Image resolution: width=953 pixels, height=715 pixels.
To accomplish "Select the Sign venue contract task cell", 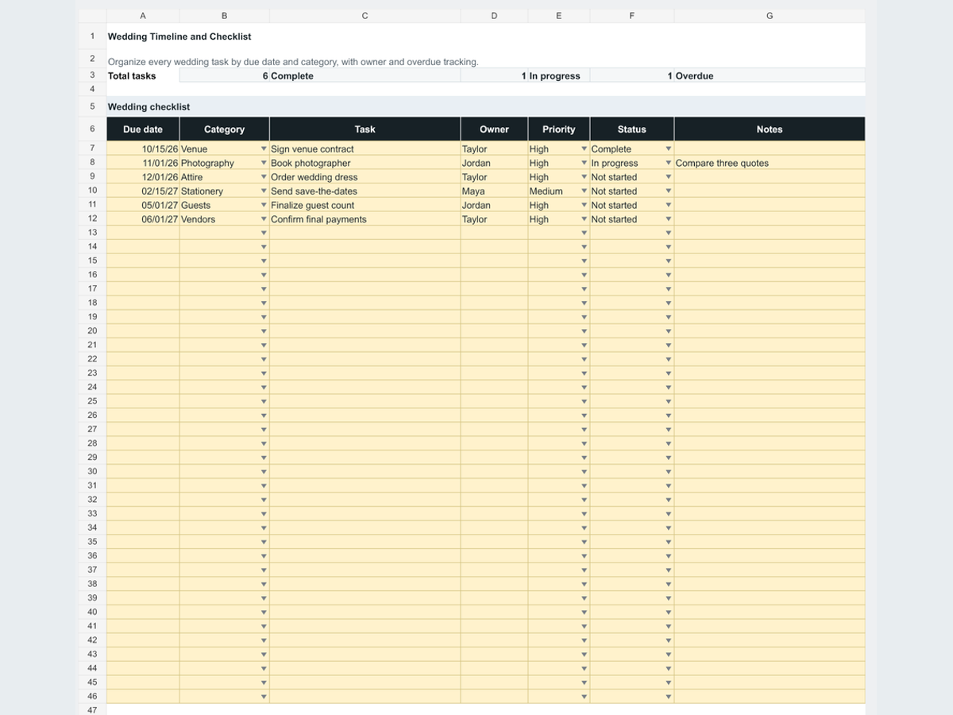I will click(365, 149).
